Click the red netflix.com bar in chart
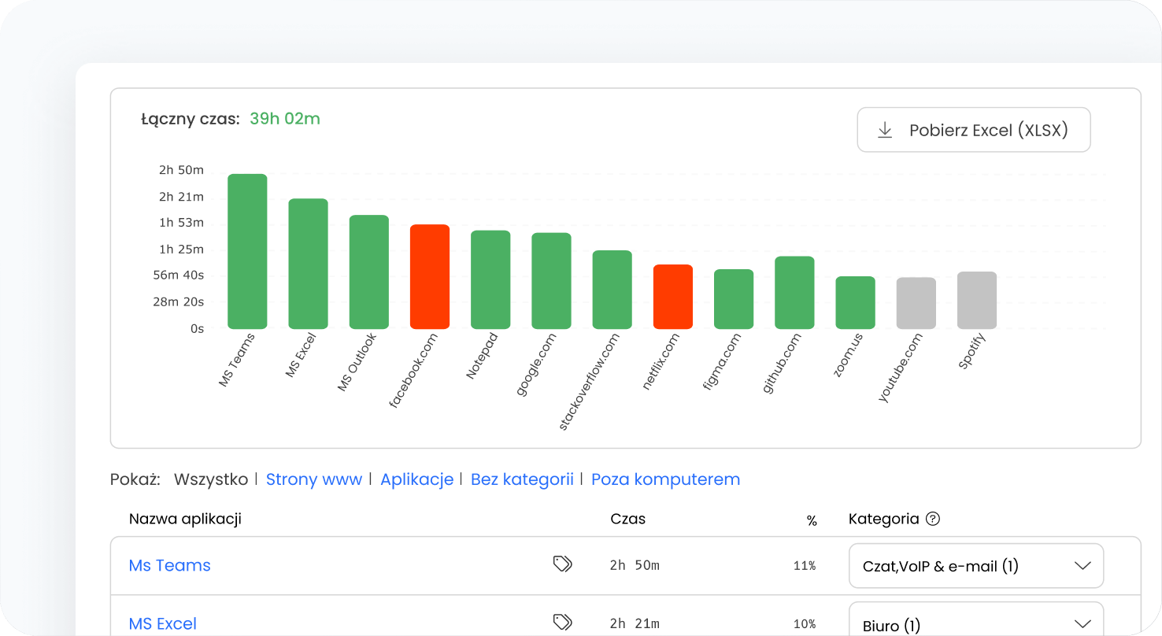 click(x=673, y=297)
